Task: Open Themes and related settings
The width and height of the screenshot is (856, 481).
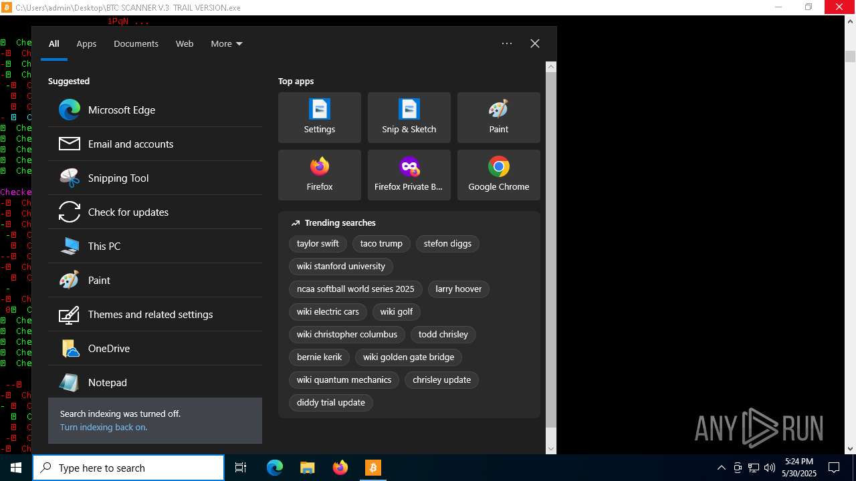Action: point(155,314)
